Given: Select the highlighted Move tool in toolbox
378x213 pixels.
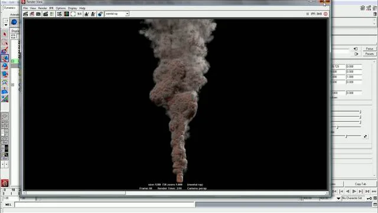Looking at the screenshot, I should [5, 59].
